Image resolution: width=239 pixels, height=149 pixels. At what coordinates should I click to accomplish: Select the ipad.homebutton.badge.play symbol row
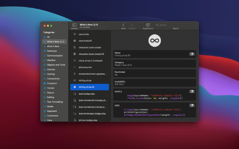tap(90, 101)
